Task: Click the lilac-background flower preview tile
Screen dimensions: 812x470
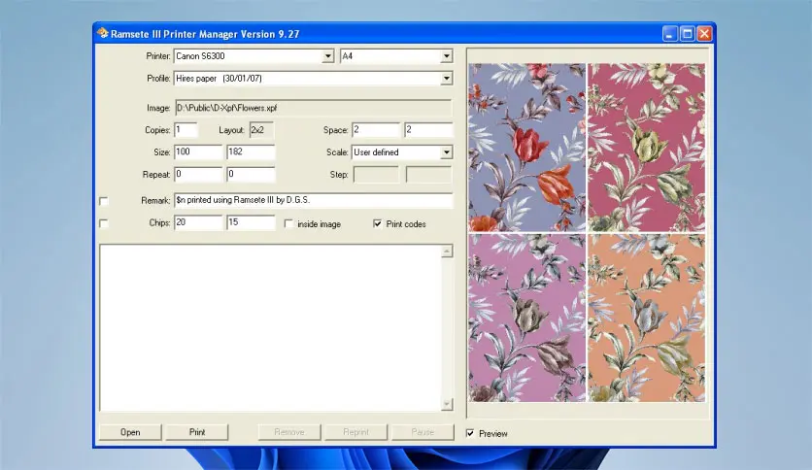Action: click(527, 318)
